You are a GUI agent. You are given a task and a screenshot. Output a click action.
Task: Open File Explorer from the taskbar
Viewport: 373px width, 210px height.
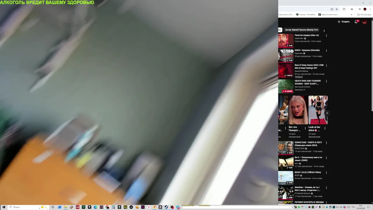coord(66,207)
